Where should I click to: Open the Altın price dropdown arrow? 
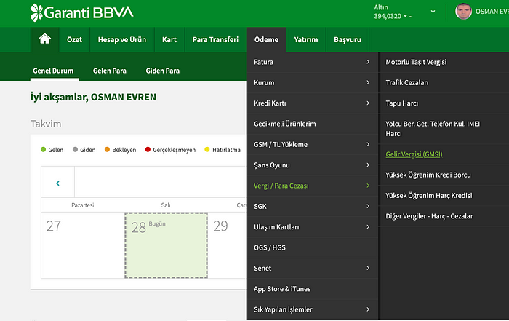pyautogui.click(x=405, y=16)
